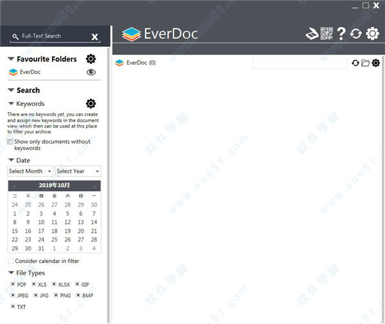Collapse the File Types subsection

(x=12, y=273)
